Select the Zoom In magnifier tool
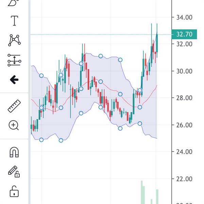Screen dimensions: 204x204 tap(14, 125)
